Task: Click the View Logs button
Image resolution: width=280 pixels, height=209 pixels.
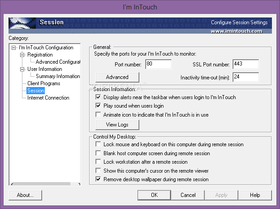Action: coord(117,125)
